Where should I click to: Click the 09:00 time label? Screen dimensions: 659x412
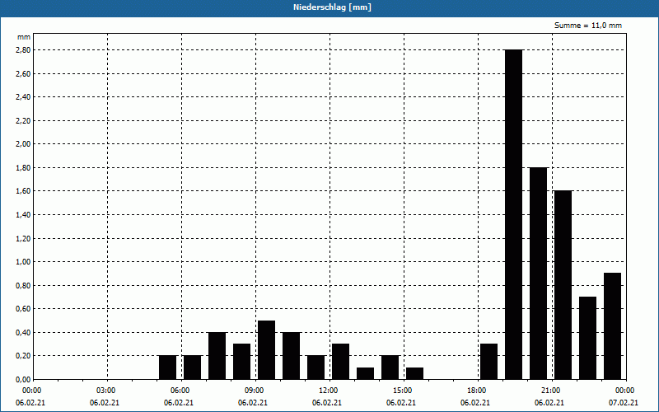(x=255, y=391)
